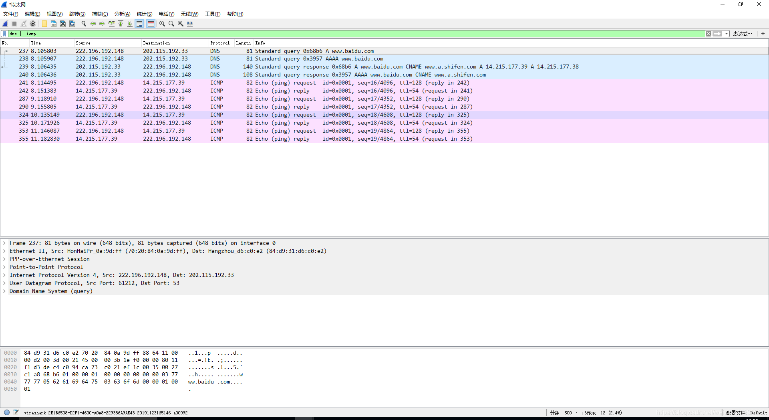Open the 统计(S) menu

coord(145,14)
